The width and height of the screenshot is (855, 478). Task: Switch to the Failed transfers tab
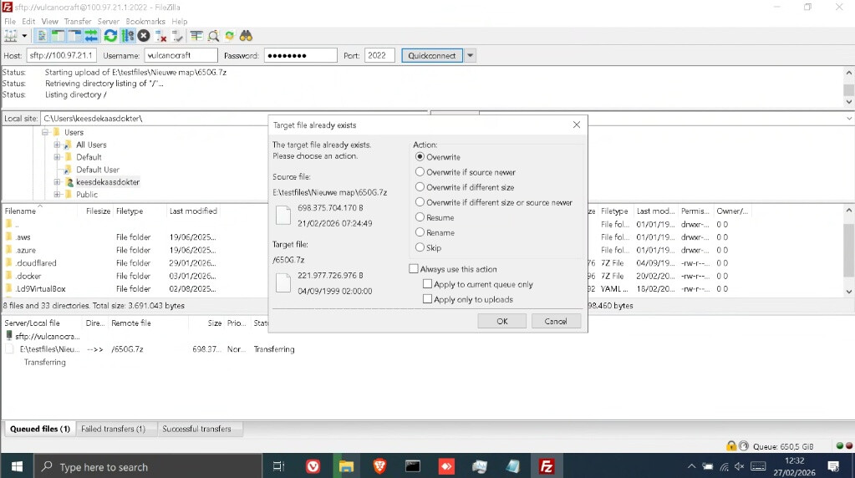[113, 429]
